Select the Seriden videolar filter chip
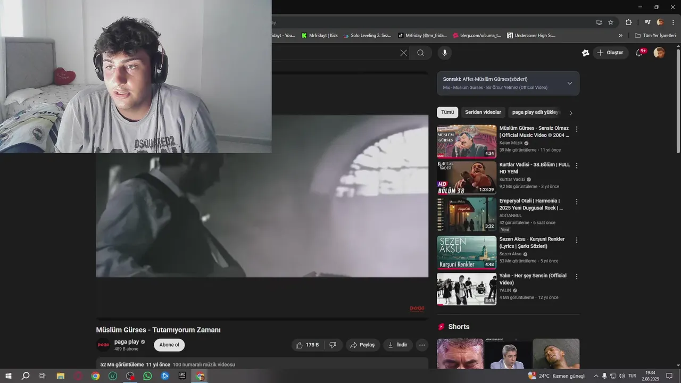The image size is (681, 383). pos(483,112)
